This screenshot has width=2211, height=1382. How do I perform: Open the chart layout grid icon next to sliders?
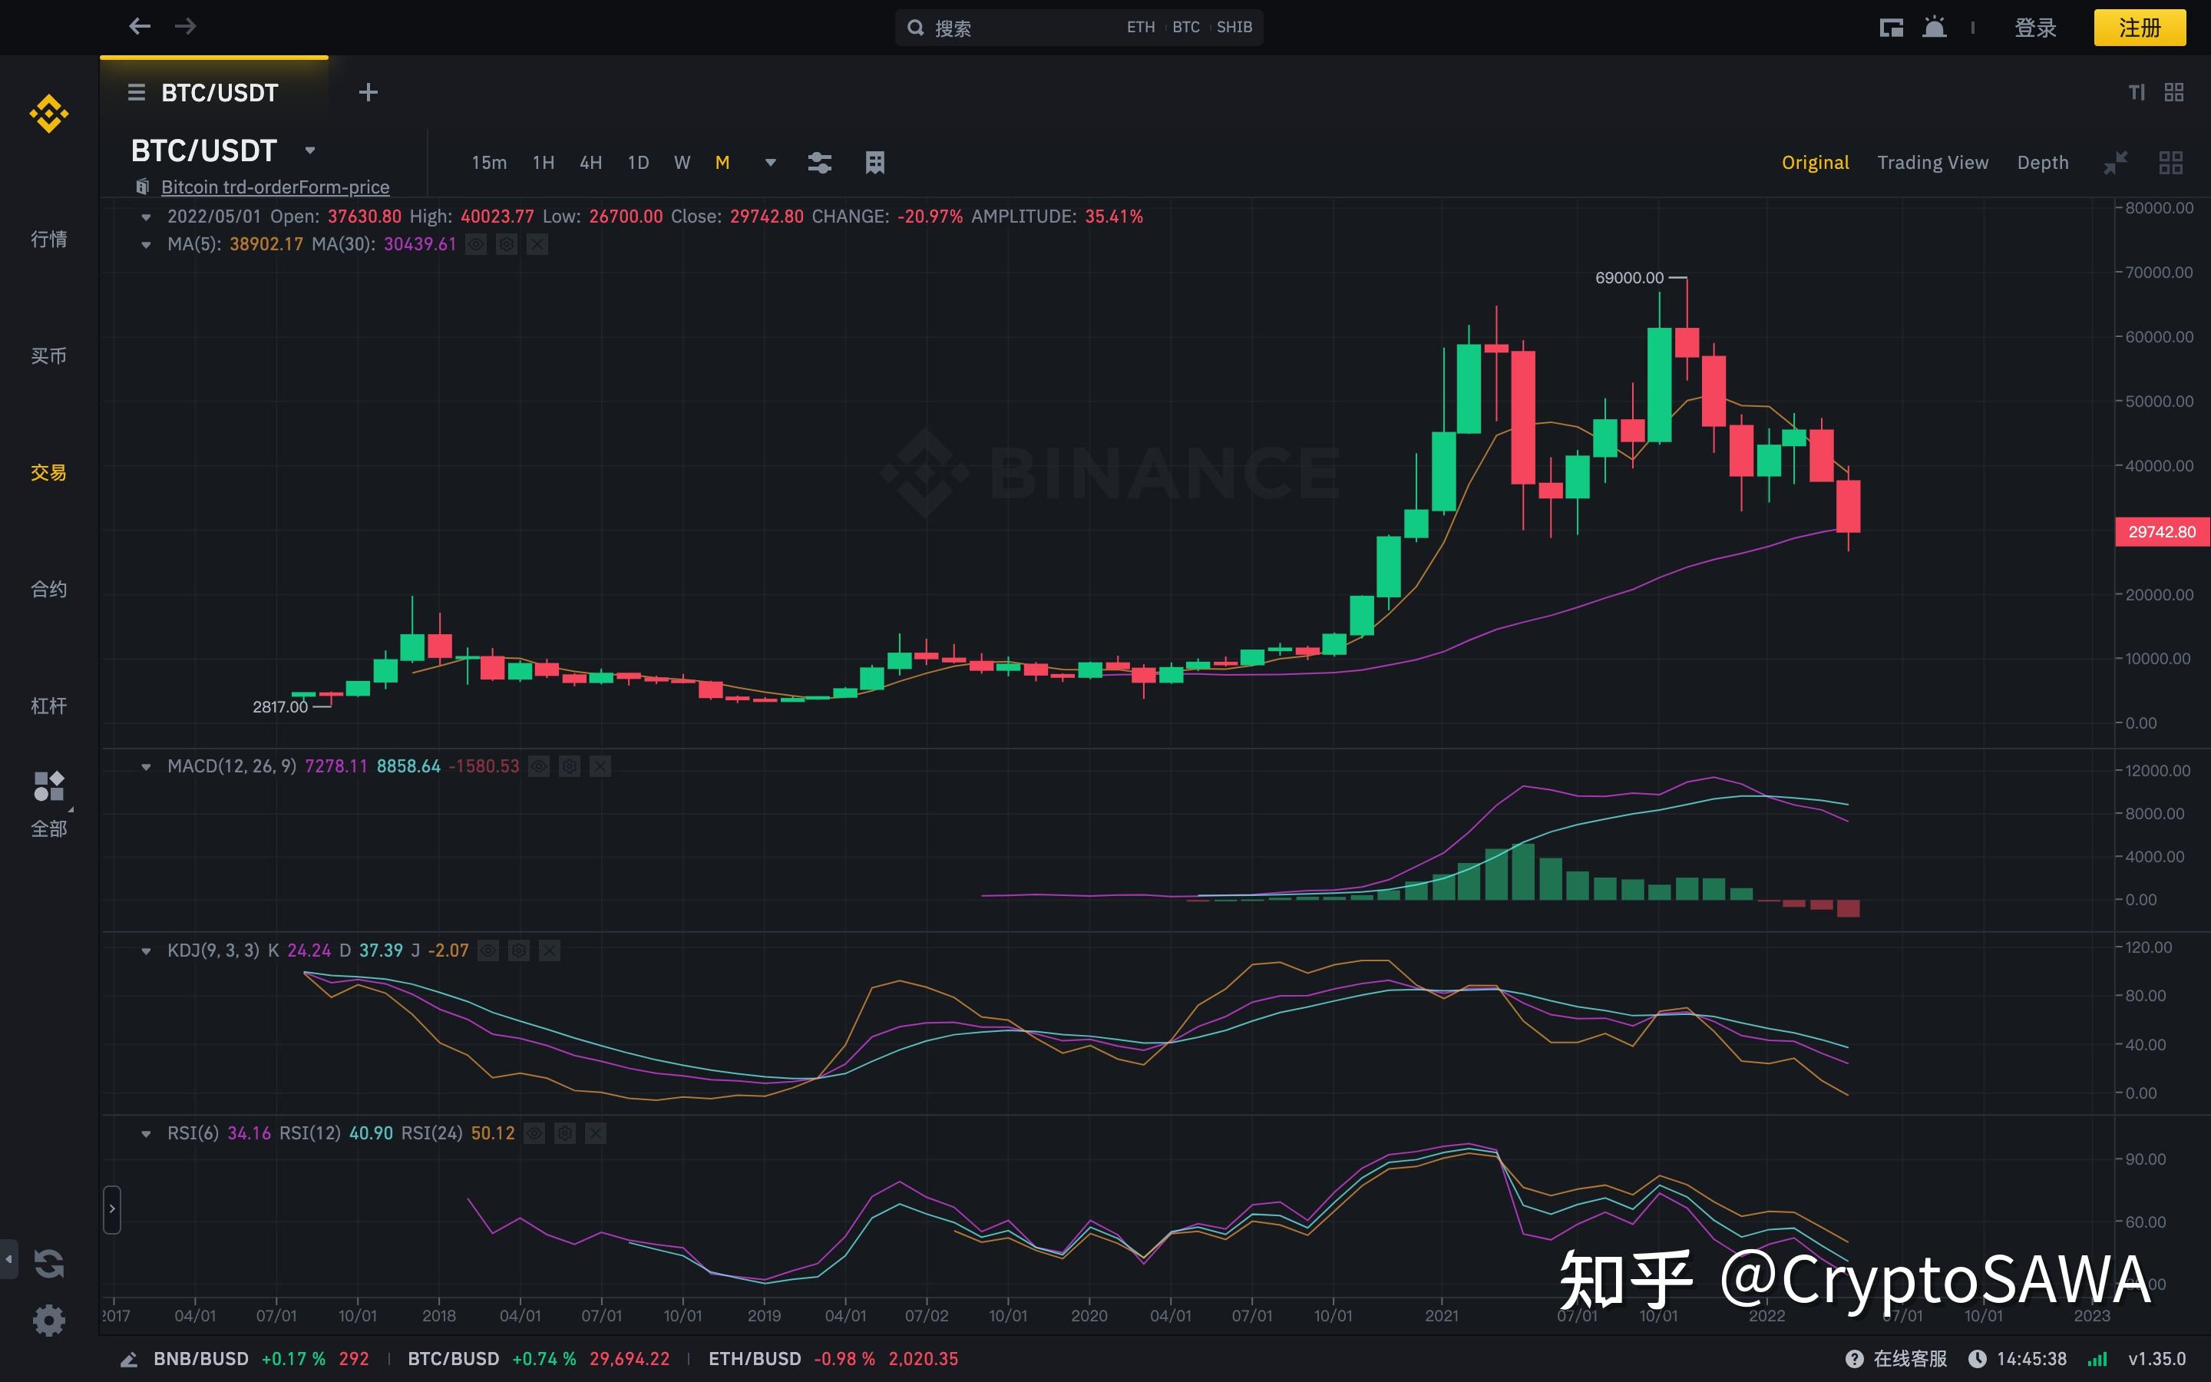pos(874,163)
